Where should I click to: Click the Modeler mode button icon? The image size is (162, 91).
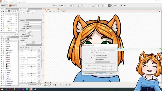(10, 6)
